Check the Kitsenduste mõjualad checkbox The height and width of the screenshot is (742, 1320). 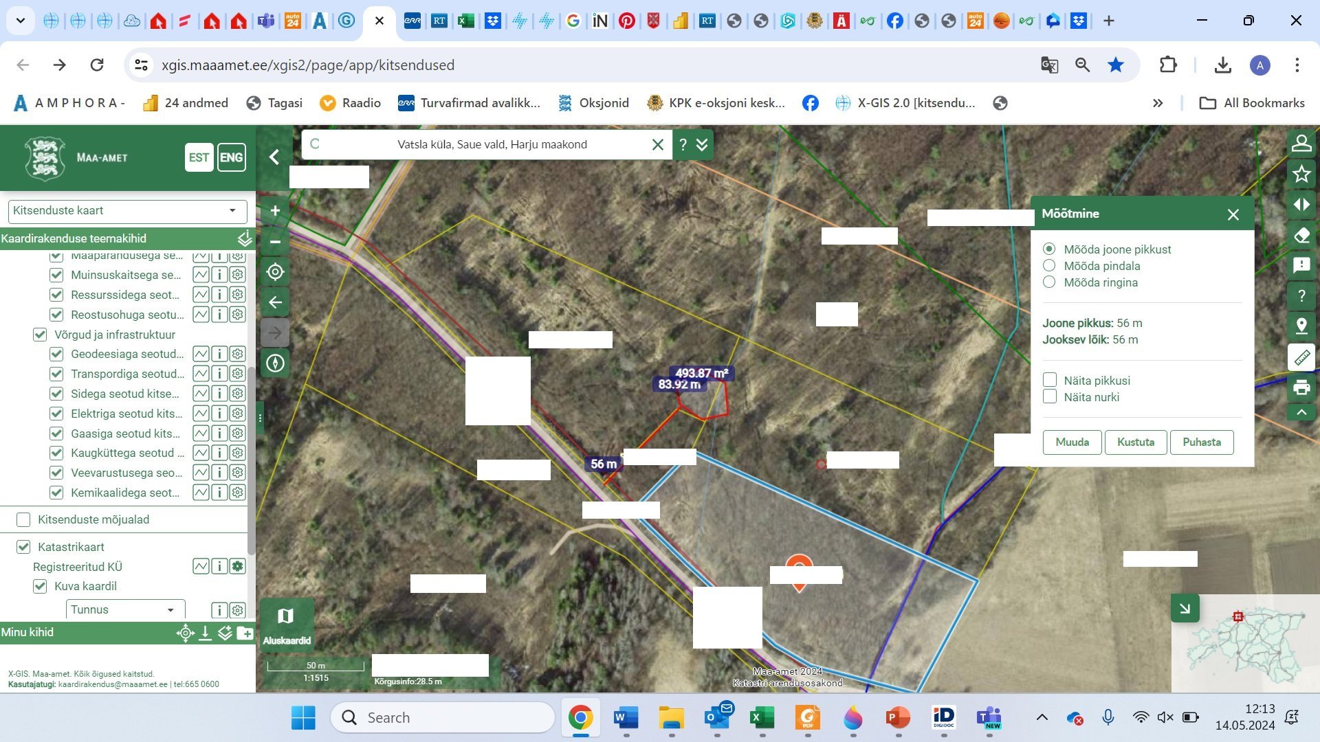coord(23,520)
